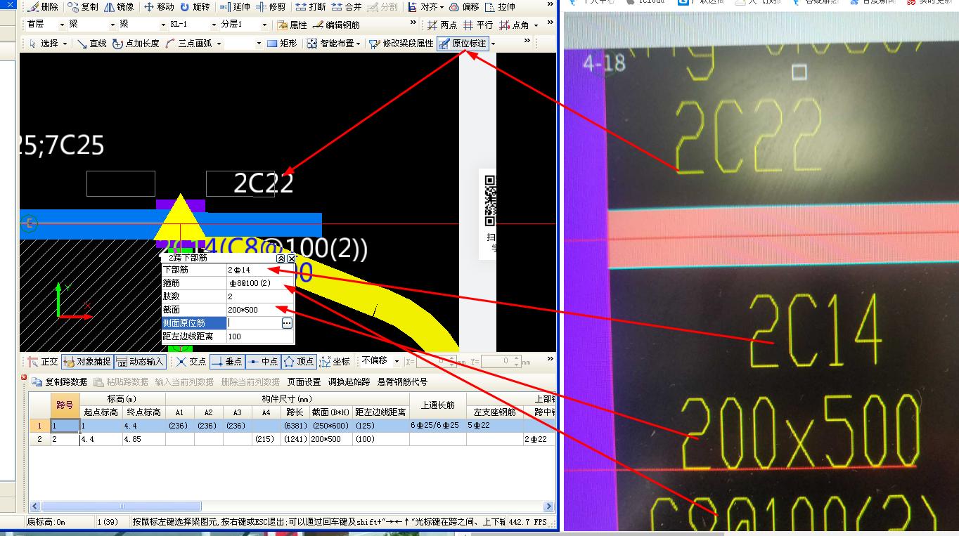Open the 属性 properties panel
959x536 pixels.
coord(292,25)
